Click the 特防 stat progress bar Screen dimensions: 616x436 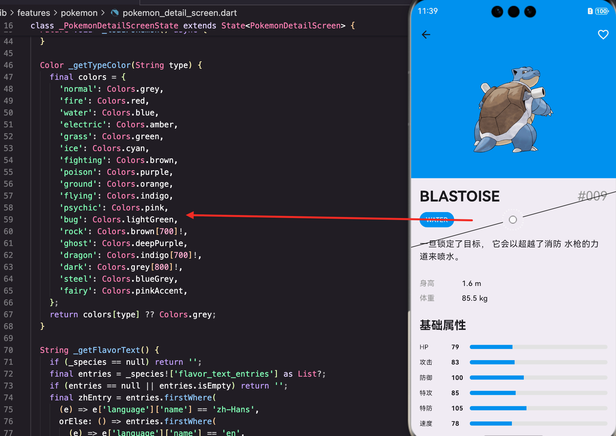(x=538, y=408)
